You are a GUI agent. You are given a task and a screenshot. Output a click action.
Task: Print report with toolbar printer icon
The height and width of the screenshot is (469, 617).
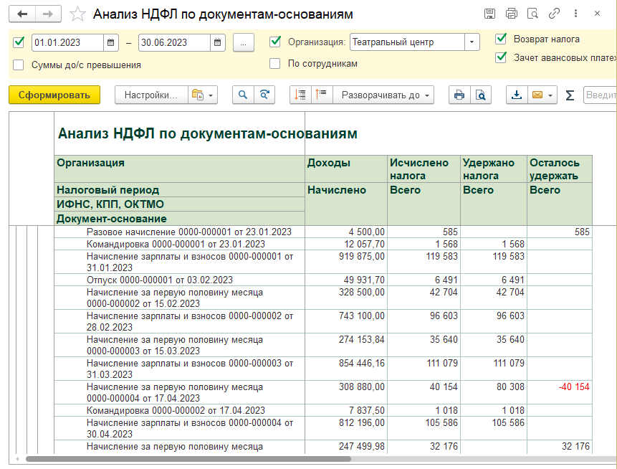point(459,95)
